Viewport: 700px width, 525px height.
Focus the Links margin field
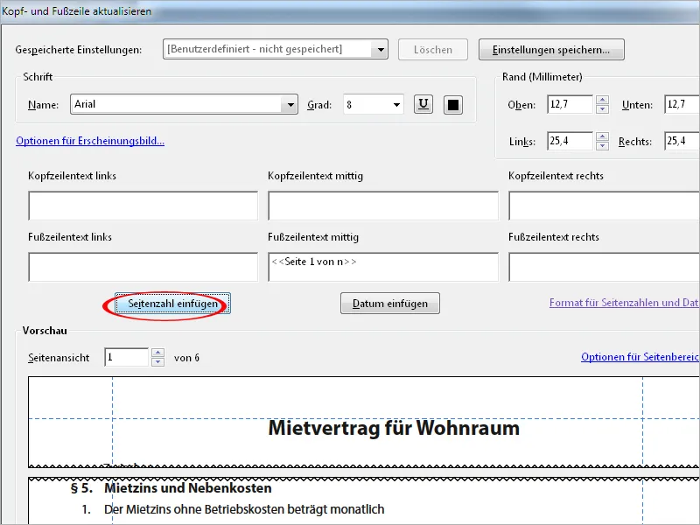[570, 141]
